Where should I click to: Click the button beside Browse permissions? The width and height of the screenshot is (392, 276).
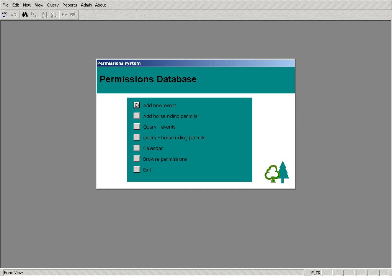(x=137, y=159)
